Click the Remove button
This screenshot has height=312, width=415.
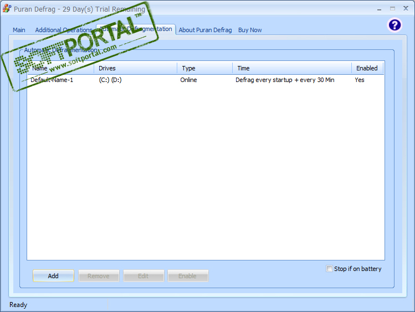coord(99,276)
